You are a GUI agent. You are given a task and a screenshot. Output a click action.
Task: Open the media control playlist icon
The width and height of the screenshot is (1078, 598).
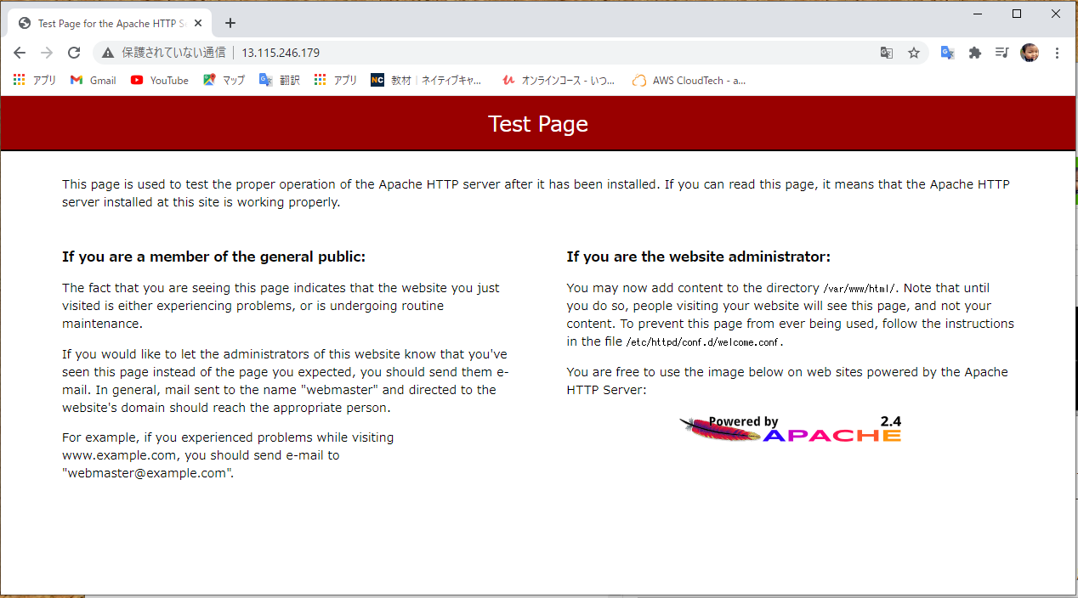[1002, 53]
